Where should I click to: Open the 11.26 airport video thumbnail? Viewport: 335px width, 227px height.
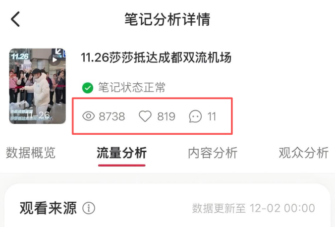click(x=37, y=86)
